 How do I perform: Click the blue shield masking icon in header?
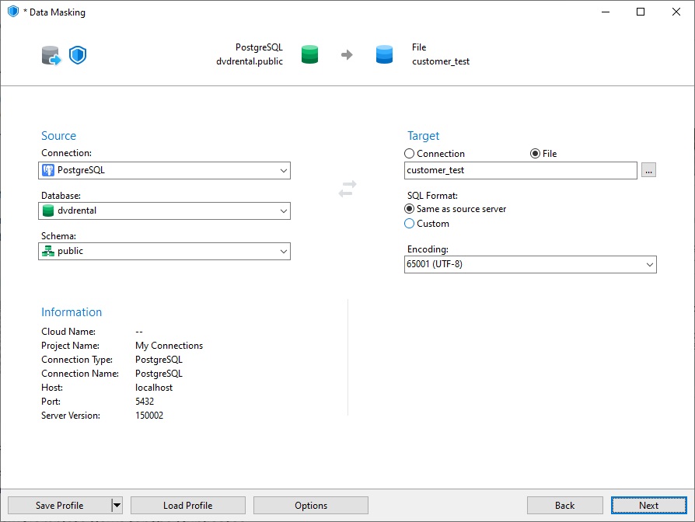click(x=78, y=55)
